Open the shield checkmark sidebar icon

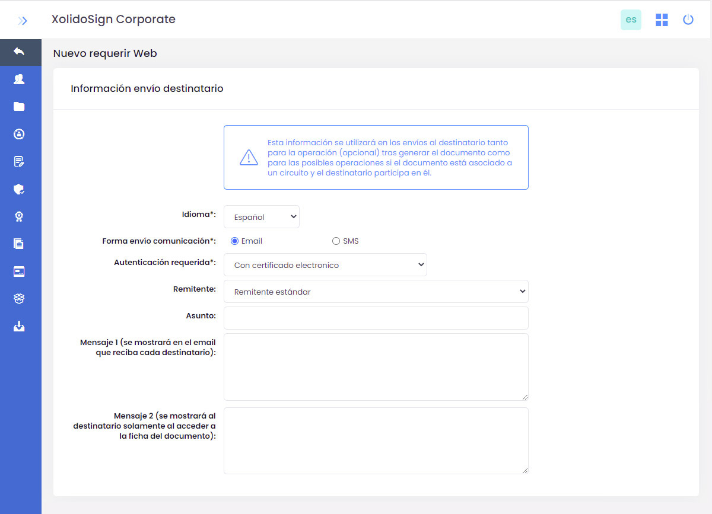tap(19, 189)
